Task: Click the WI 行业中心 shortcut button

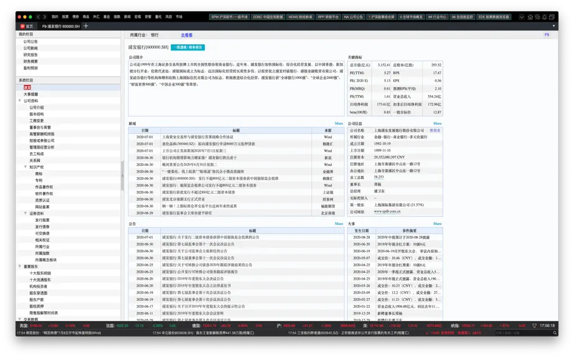Action: 437,17
